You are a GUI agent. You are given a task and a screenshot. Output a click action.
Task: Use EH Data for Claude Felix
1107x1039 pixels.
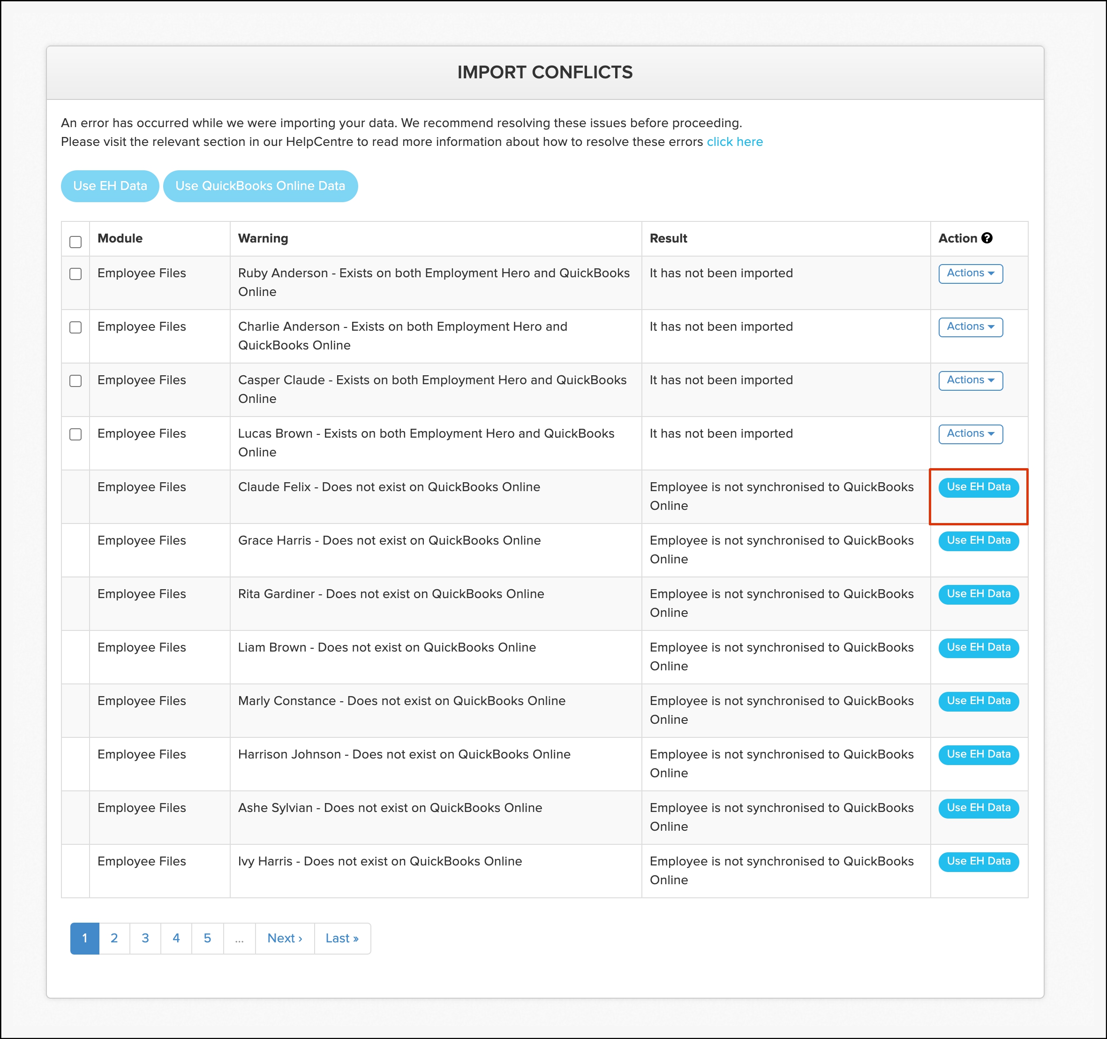click(x=979, y=487)
